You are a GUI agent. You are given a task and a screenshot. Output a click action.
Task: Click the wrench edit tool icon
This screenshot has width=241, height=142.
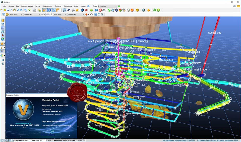pos(73,10)
